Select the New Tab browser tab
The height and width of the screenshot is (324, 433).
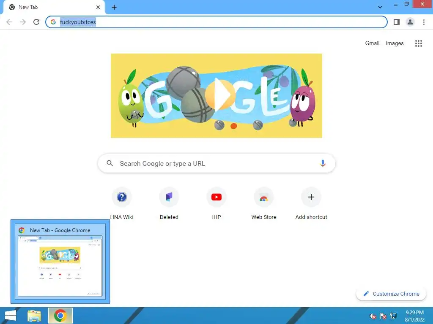pyautogui.click(x=54, y=7)
